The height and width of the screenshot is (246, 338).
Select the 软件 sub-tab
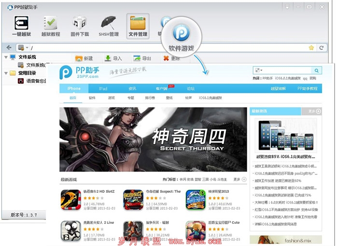(92, 98)
